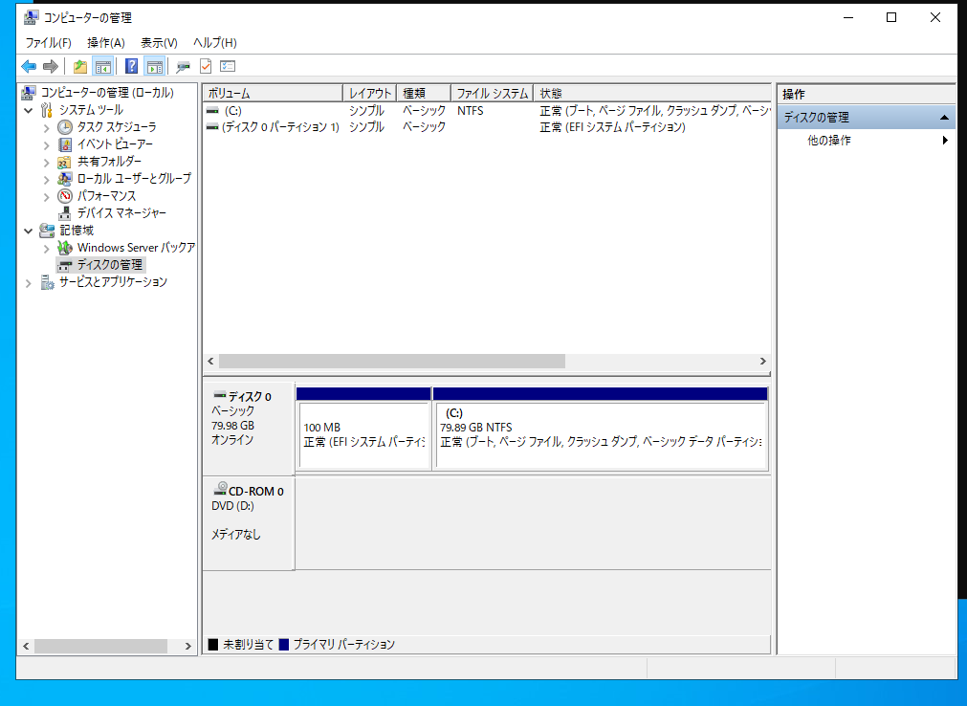The image size is (967, 706).
Task: Open Other Actions (他の操作) submenu
Action: (828, 141)
